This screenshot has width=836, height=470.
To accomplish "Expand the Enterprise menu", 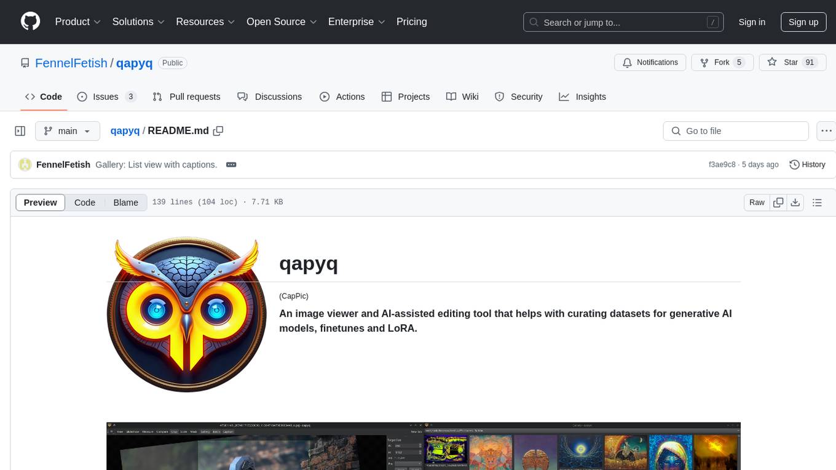I will 357,22.
